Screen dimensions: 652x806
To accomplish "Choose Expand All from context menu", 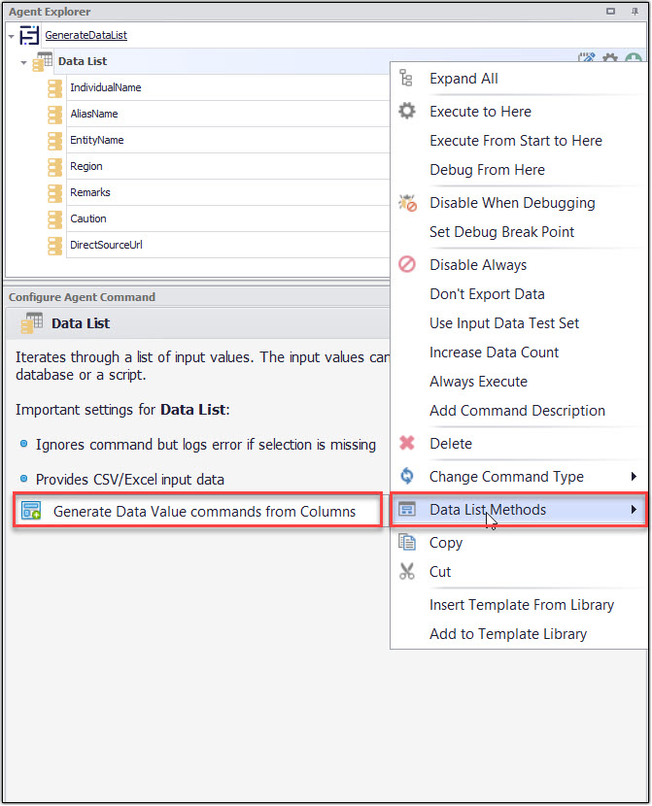I will tap(463, 79).
